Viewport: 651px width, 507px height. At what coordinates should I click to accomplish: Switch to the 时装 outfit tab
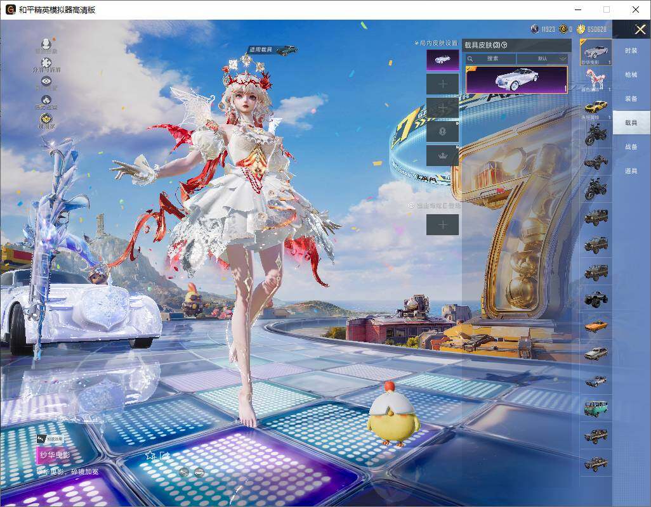631,51
